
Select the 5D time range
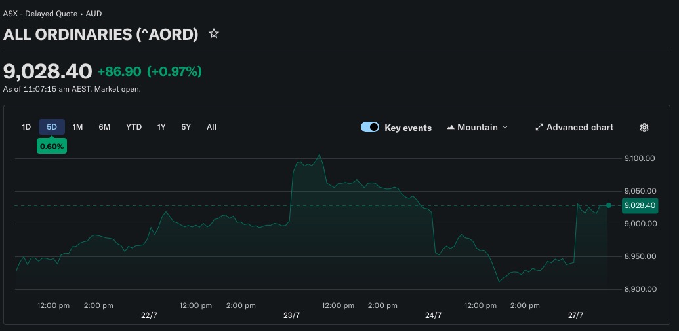pos(52,127)
